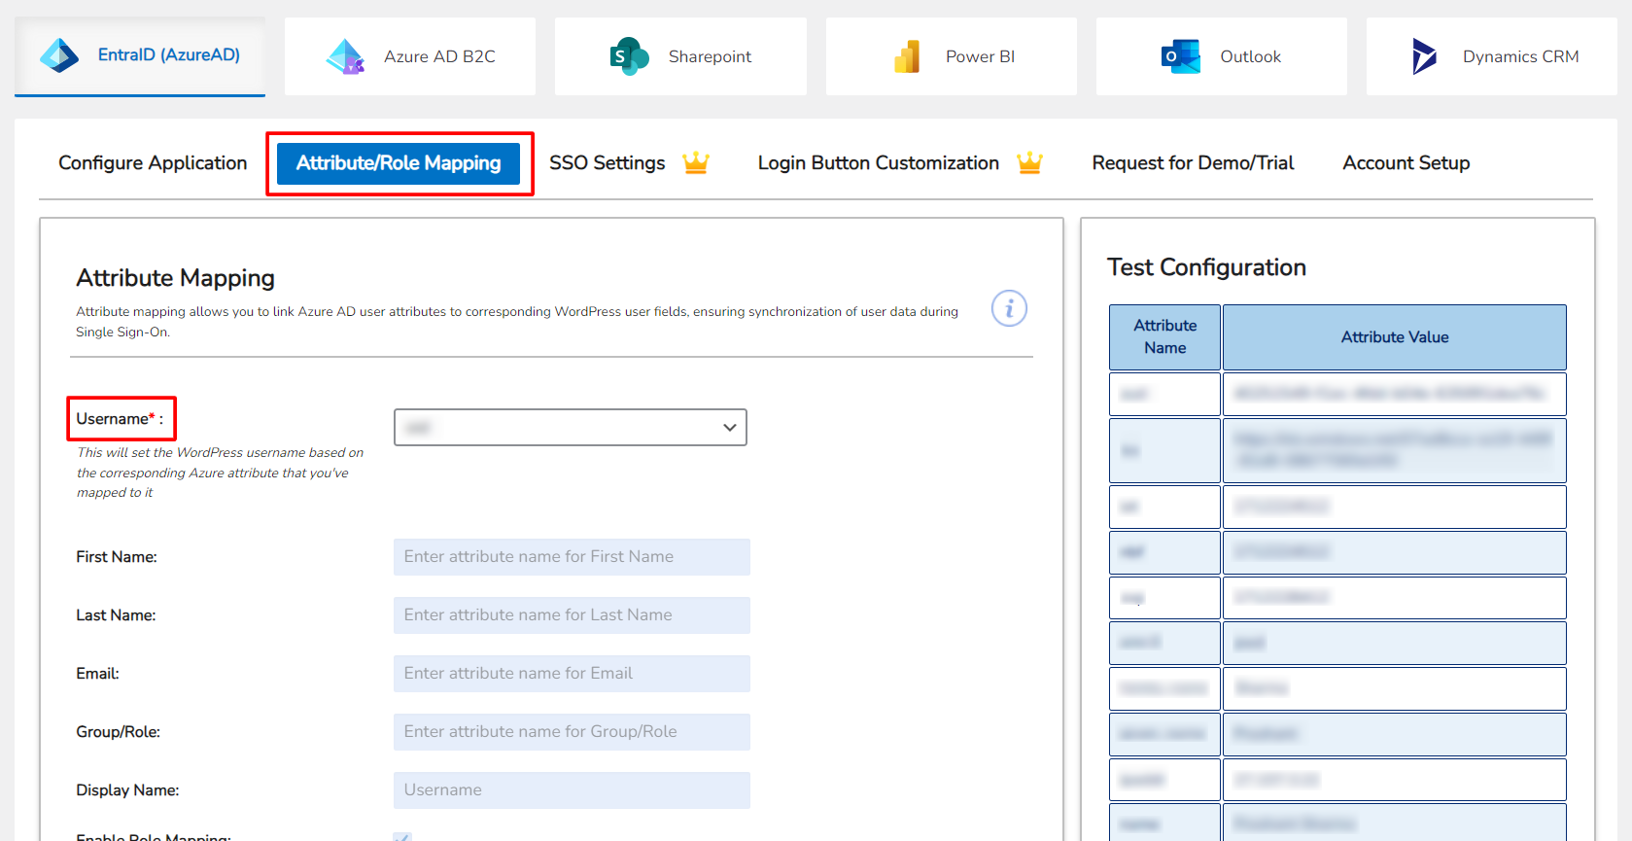The height and width of the screenshot is (841, 1632).
Task: Select the Attribute/Role Mapping tab
Action: pyautogui.click(x=399, y=163)
